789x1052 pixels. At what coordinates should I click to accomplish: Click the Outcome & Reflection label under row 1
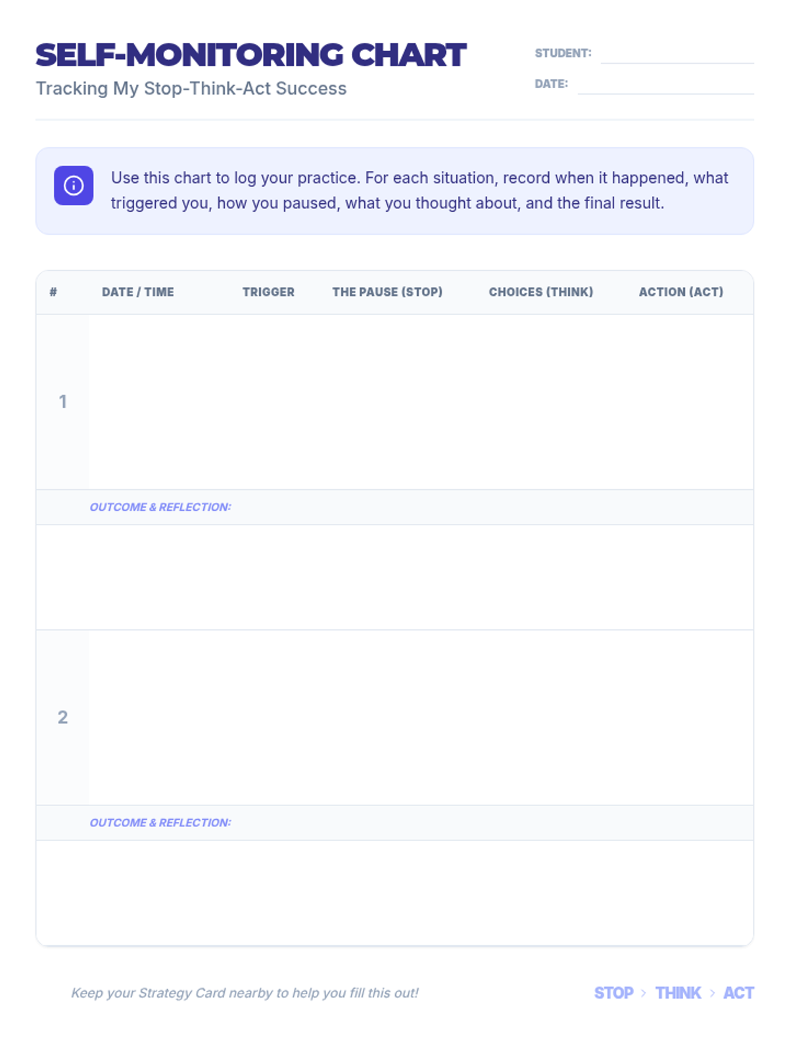coord(160,507)
